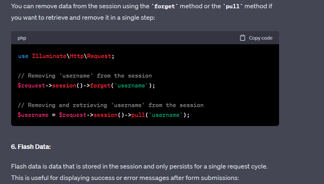Click "Http" namespace in the use statement
The height and width of the screenshot is (184, 324).
[x=75, y=56]
